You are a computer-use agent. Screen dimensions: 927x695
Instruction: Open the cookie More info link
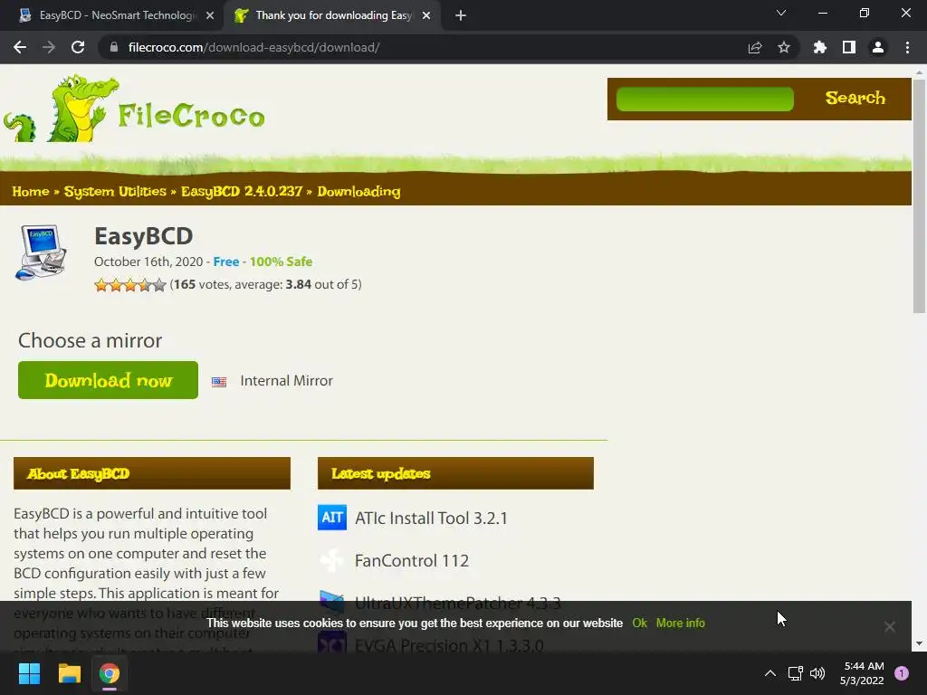tap(681, 623)
